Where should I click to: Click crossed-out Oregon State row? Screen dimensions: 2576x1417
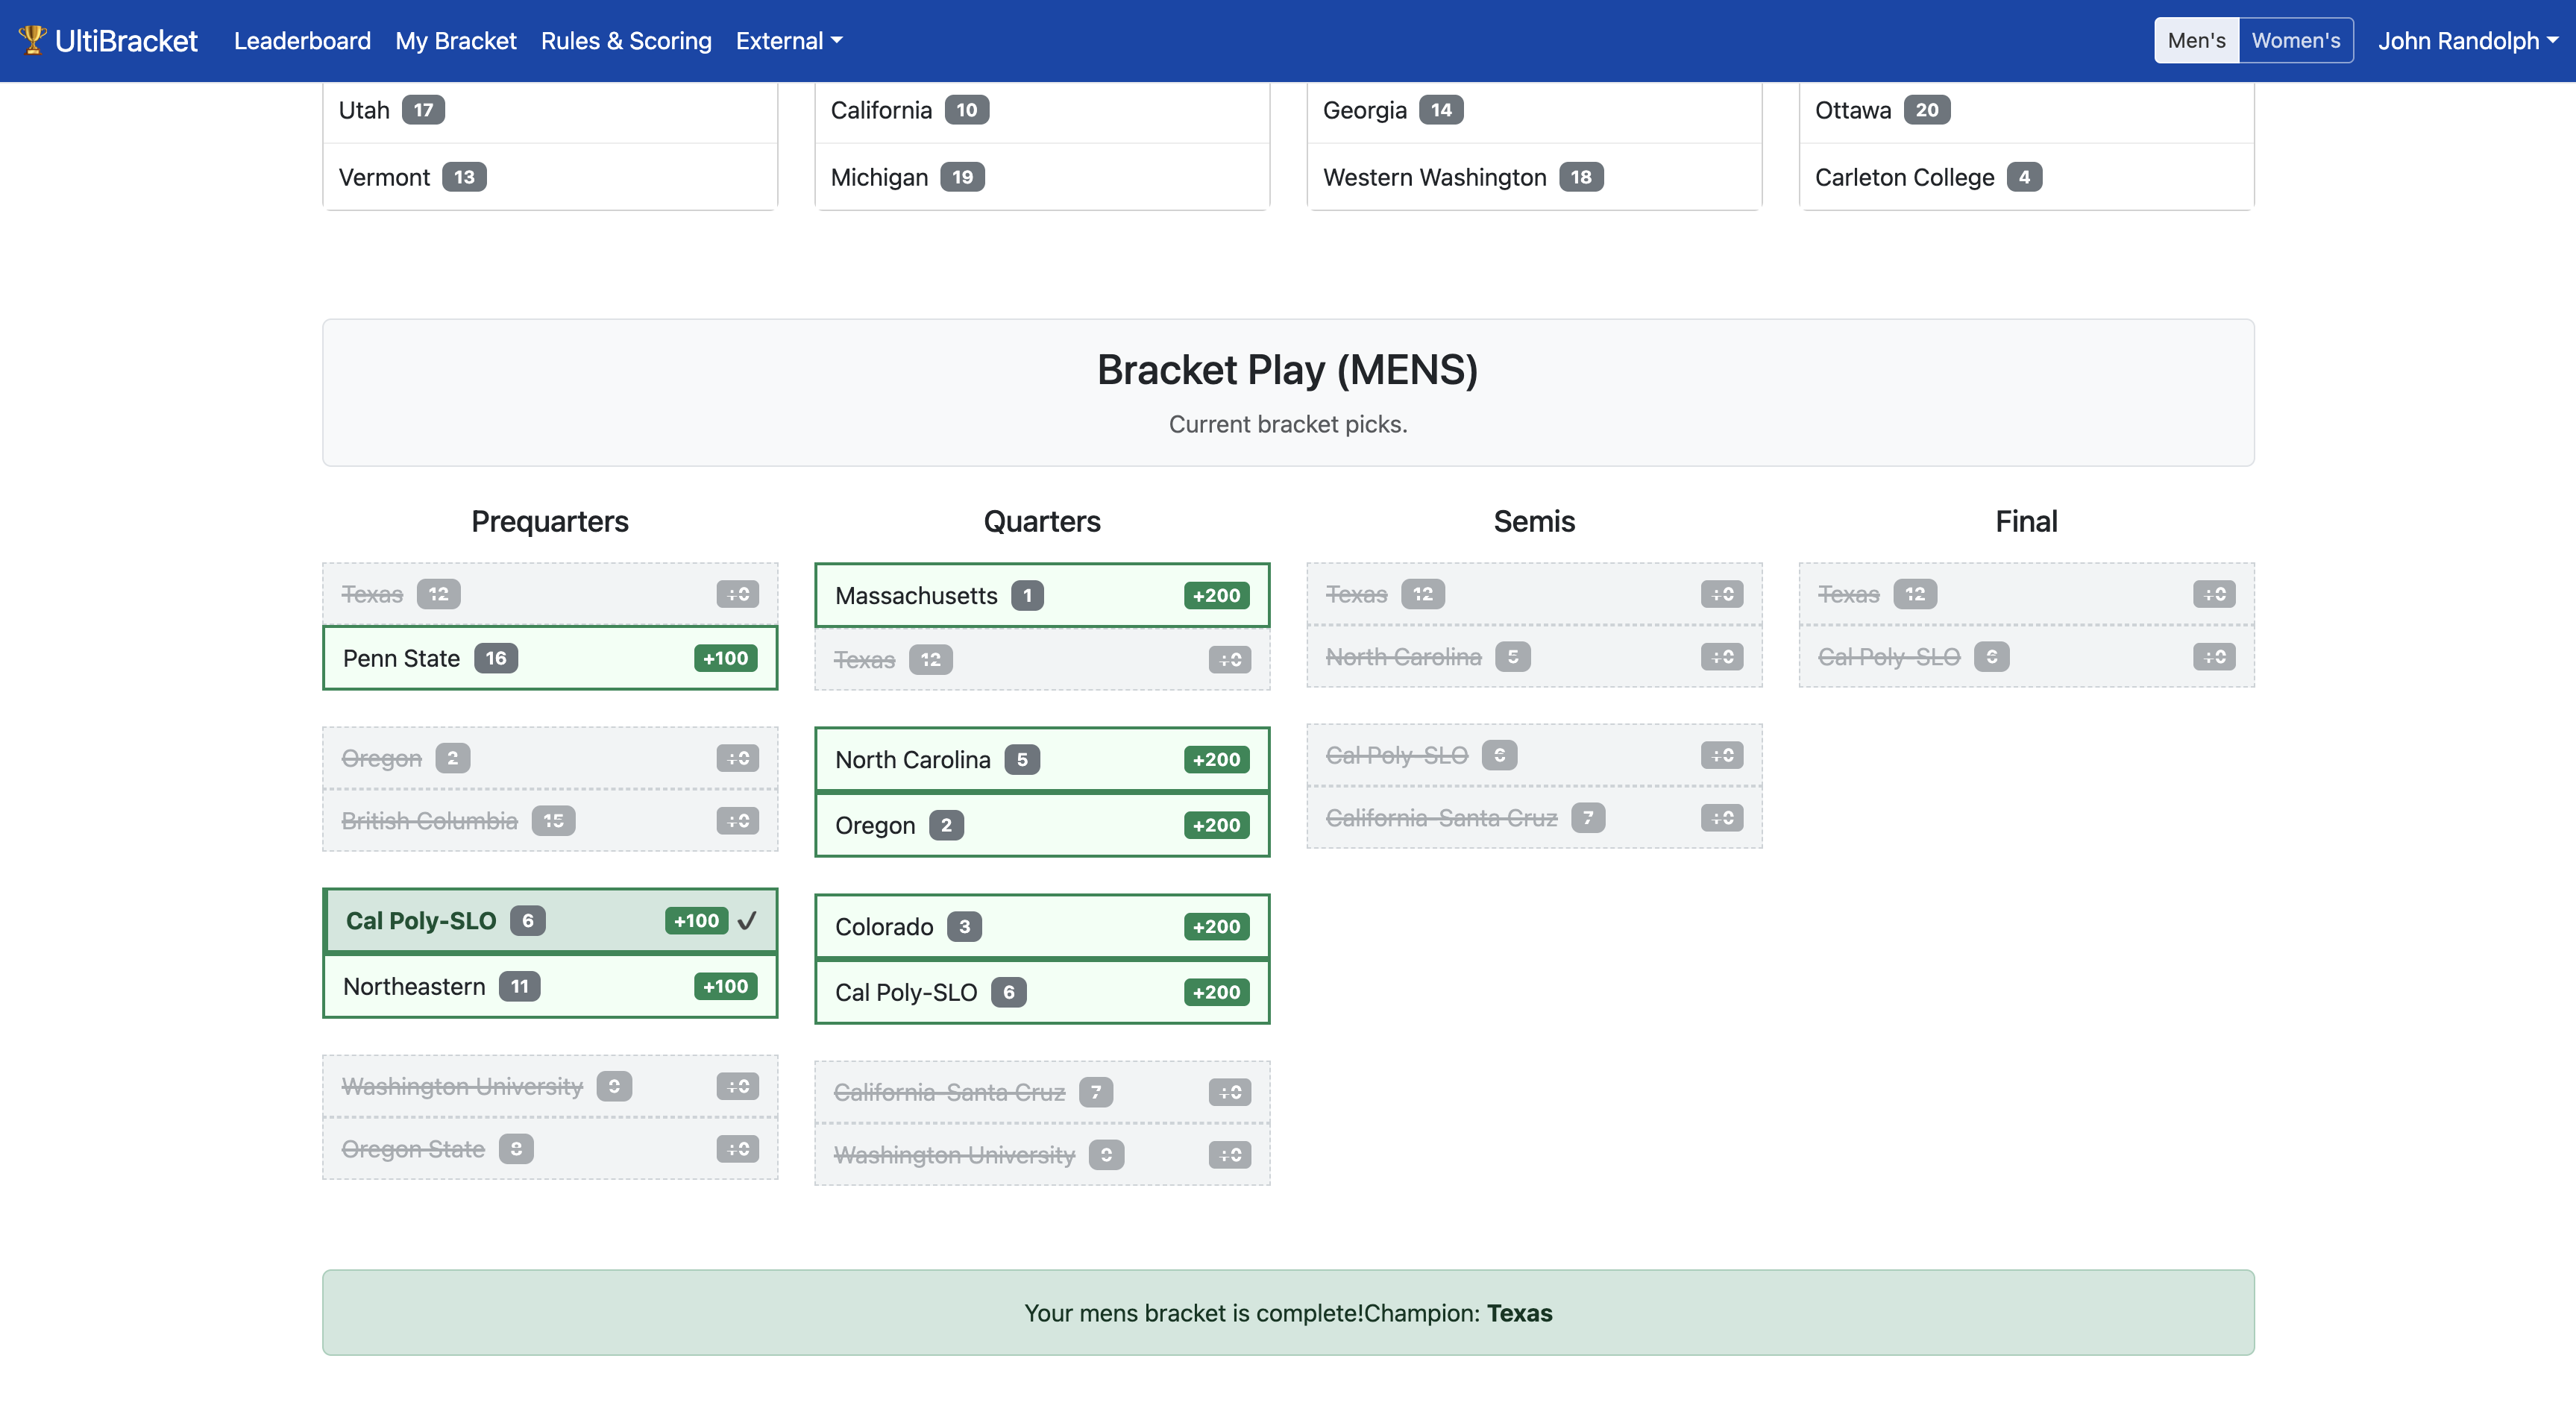550,1149
